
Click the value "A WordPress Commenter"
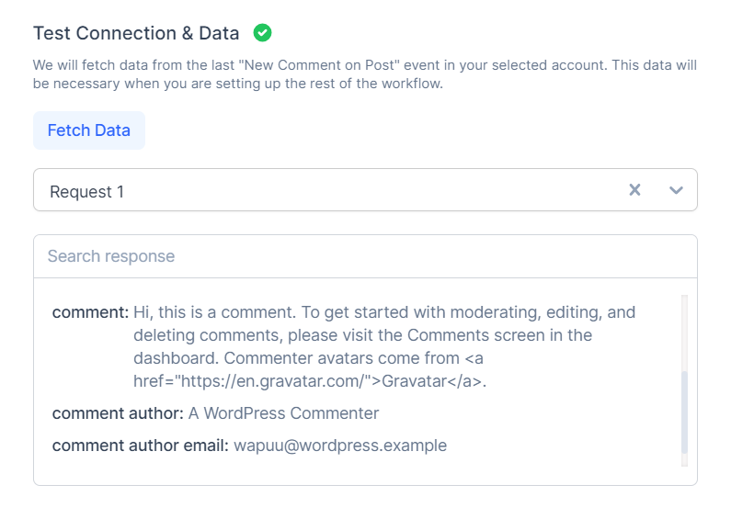click(x=283, y=413)
